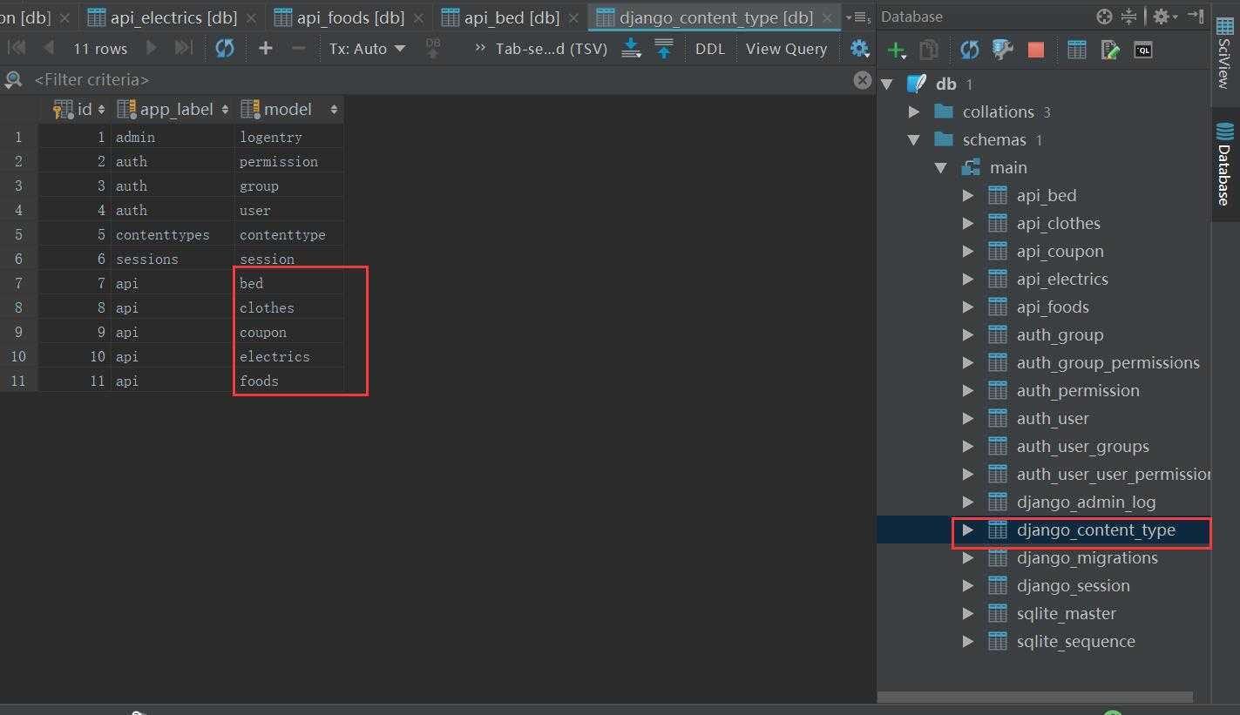Expand the api_coupon table node
Image resolution: width=1240 pixels, height=715 pixels.
968,252
